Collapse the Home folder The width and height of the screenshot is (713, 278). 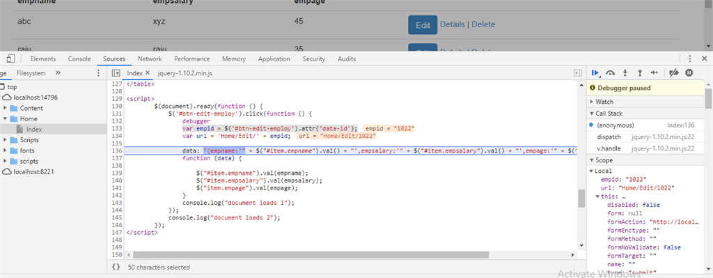5,118
